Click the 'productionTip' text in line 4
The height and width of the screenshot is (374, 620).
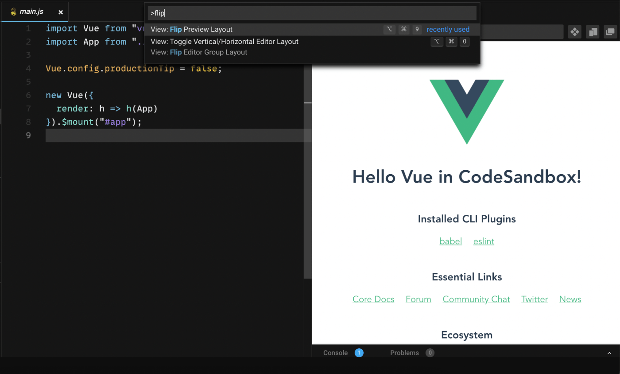(139, 69)
